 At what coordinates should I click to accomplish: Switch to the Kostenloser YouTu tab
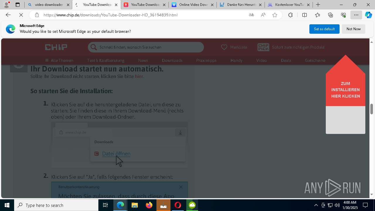[x=289, y=5]
